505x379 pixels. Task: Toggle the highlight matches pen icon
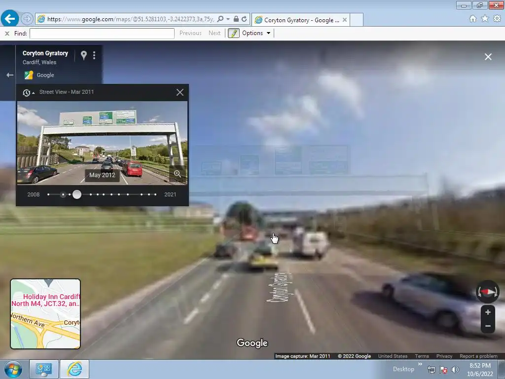point(234,33)
